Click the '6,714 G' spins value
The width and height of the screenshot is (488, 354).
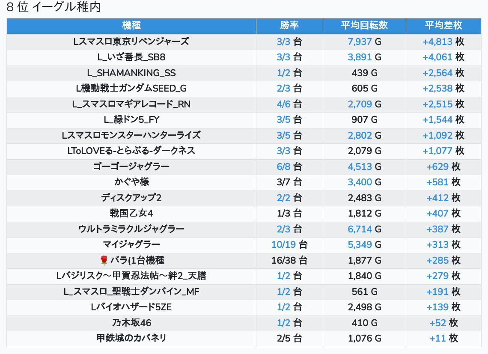click(x=364, y=229)
